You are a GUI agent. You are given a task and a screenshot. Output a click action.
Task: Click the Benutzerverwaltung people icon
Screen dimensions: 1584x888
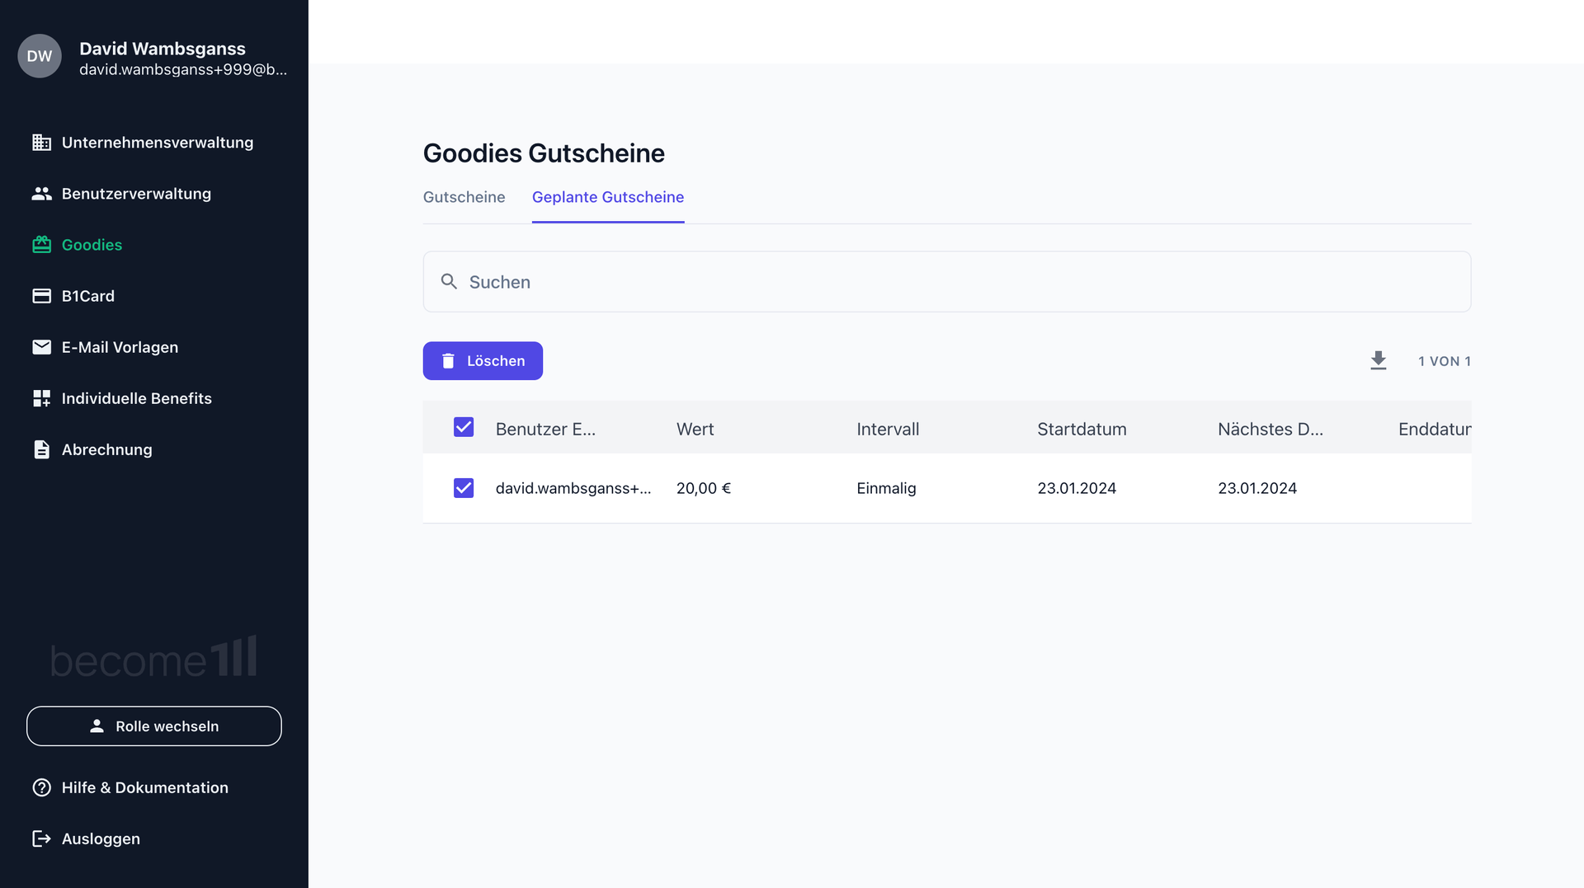pyautogui.click(x=41, y=194)
